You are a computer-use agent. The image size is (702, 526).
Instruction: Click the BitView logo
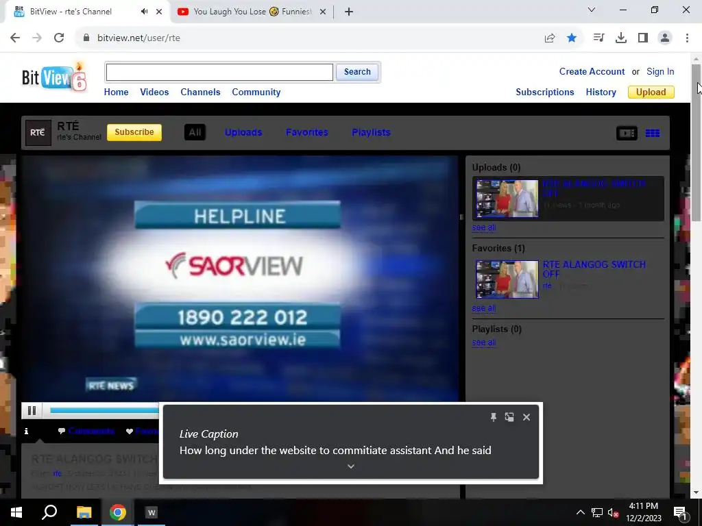pos(54,77)
